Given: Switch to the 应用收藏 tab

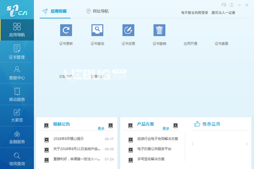Looking at the screenshot, I should (55, 11).
